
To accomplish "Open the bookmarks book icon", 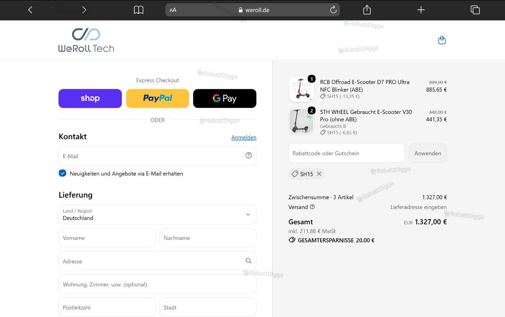I will tap(139, 10).
